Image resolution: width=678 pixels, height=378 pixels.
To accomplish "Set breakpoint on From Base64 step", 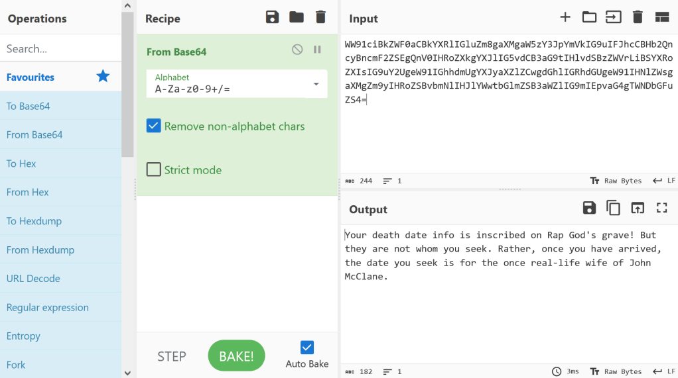I will [x=317, y=50].
